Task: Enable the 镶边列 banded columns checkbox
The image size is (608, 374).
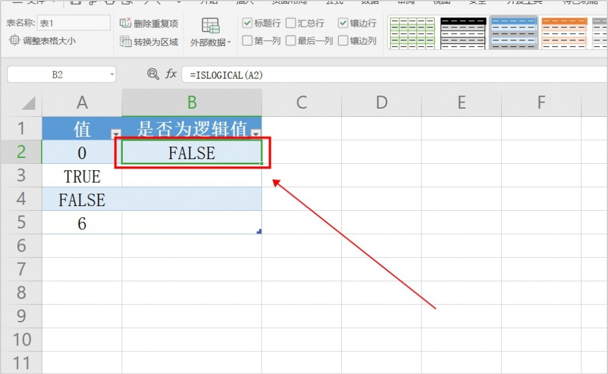Action: [343, 40]
